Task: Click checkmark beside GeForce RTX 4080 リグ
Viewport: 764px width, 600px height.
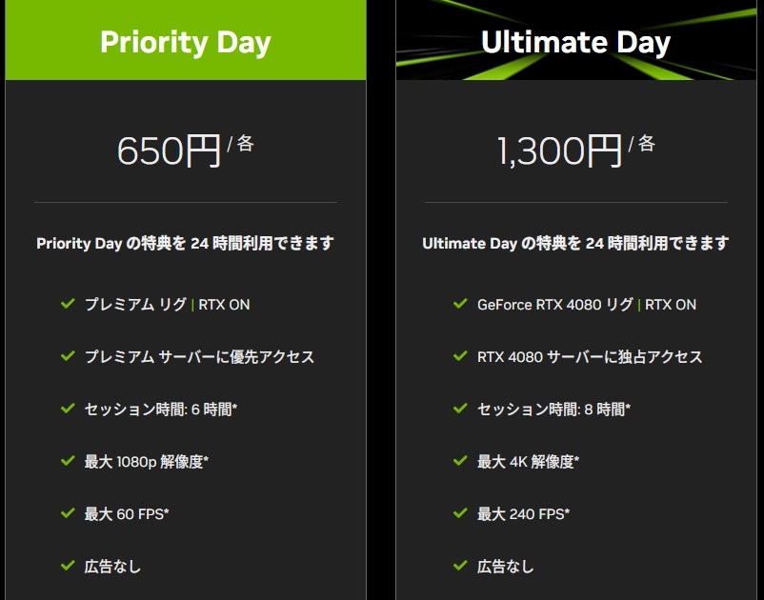Action: (460, 305)
